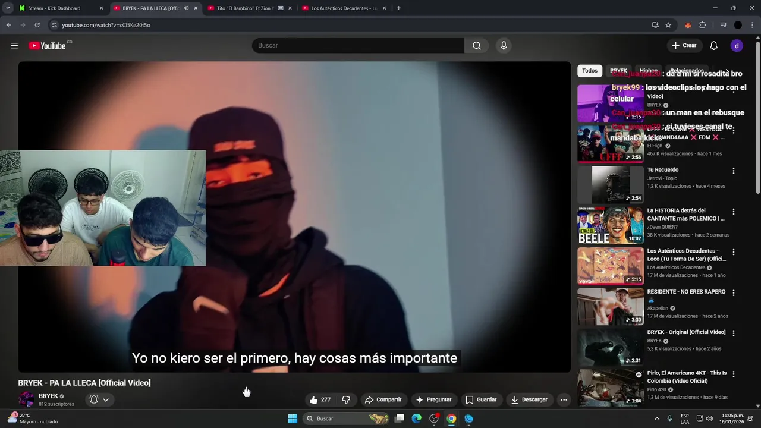Screen dimensions: 761x428
Task: Switch to Tito 'El Bambino' tab
Action: 250,8
